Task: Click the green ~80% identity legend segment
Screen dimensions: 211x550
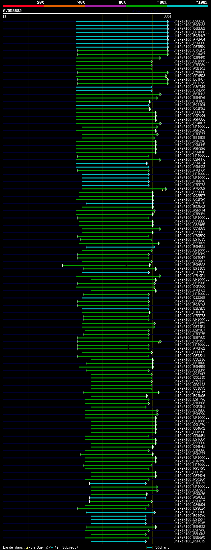Action: point(146,6)
